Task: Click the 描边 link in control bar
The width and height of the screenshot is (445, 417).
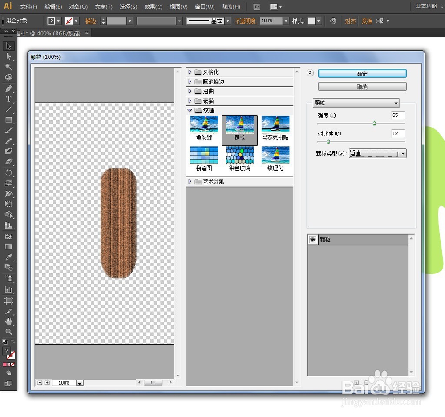Action: pyautogui.click(x=91, y=21)
